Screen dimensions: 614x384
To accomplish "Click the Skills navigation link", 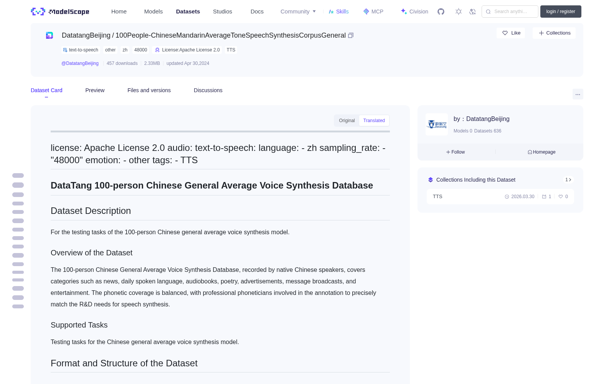I will tap(338, 12).
